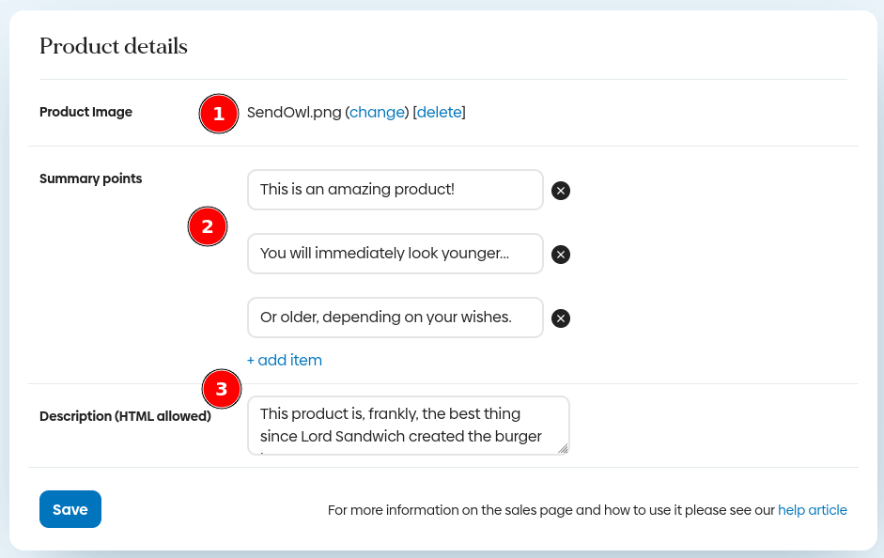Select the "Or older, depending on your wishes." field
884x558 pixels.
point(395,318)
